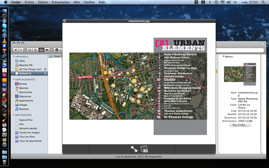The image size is (269, 168).
Task: Click the Wi-Fi status icon
Action: 222,2
